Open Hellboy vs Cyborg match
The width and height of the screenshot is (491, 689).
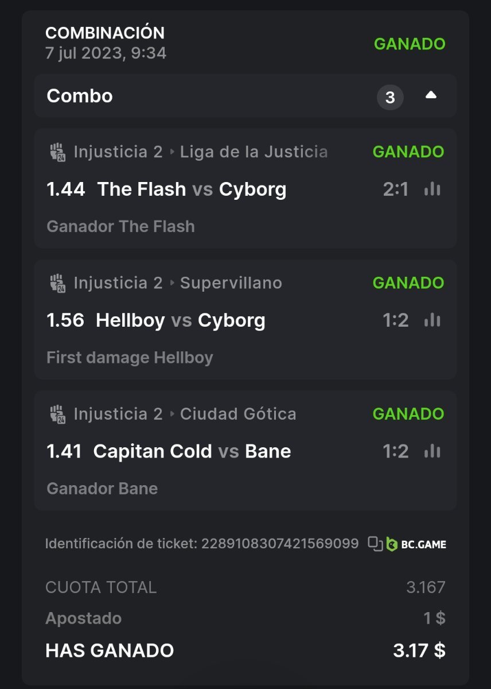(x=180, y=320)
